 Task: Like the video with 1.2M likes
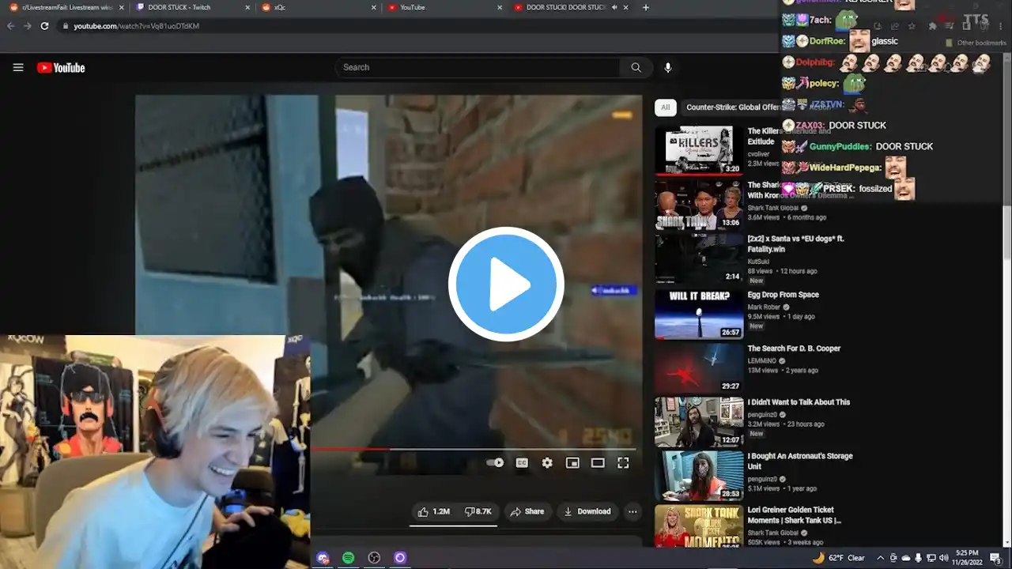click(434, 512)
